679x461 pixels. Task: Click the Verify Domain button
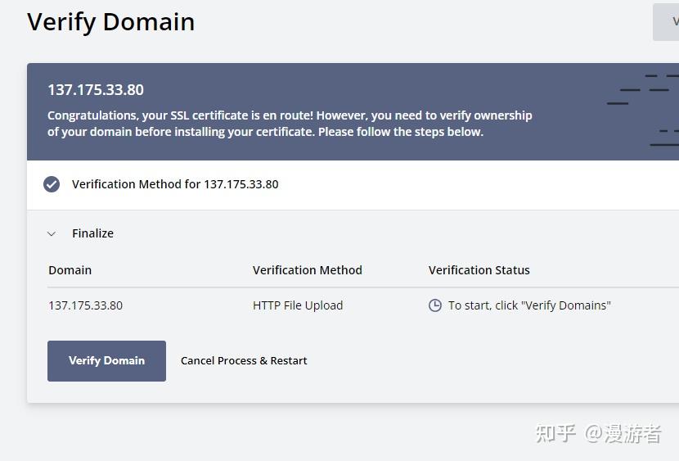click(106, 361)
